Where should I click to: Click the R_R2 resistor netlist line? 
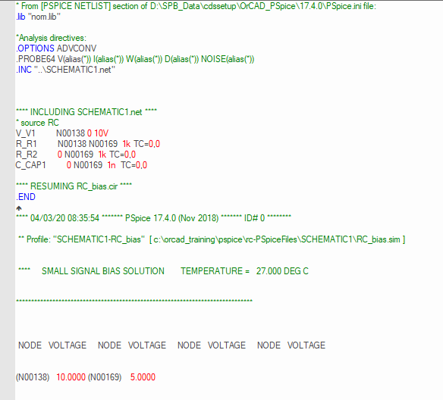click(76, 155)
